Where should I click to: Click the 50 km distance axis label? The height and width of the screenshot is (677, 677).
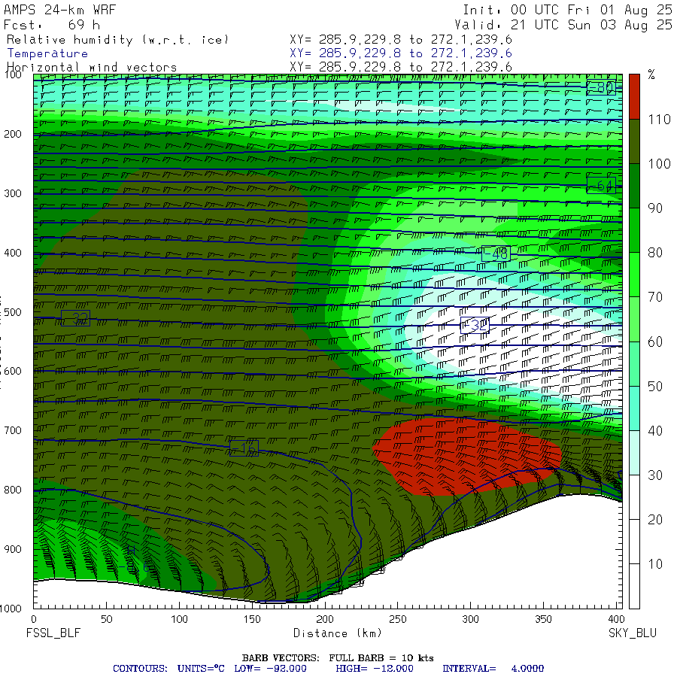point(106,619)
